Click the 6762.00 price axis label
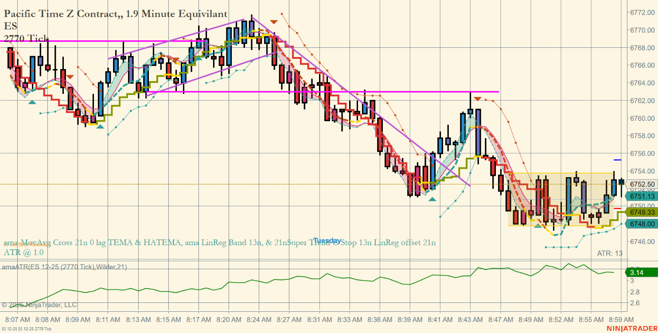The width and height of the screenshot is (658, 333). pos(643,101)
